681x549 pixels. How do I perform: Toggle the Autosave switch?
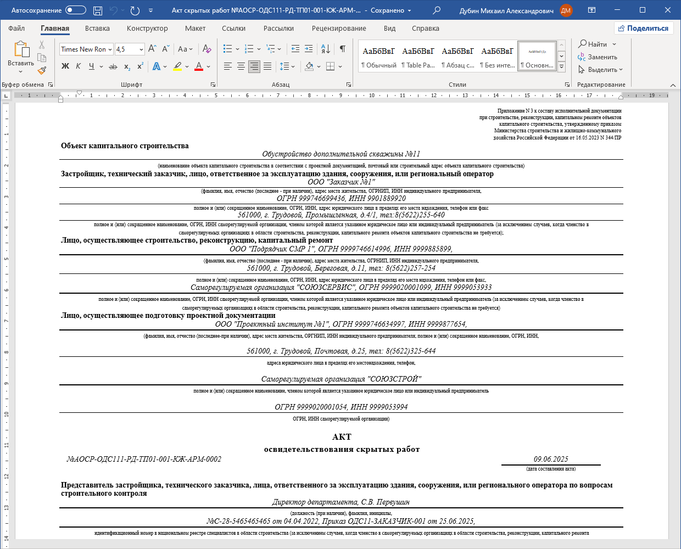pyautogui.click(x=76, y=10)
